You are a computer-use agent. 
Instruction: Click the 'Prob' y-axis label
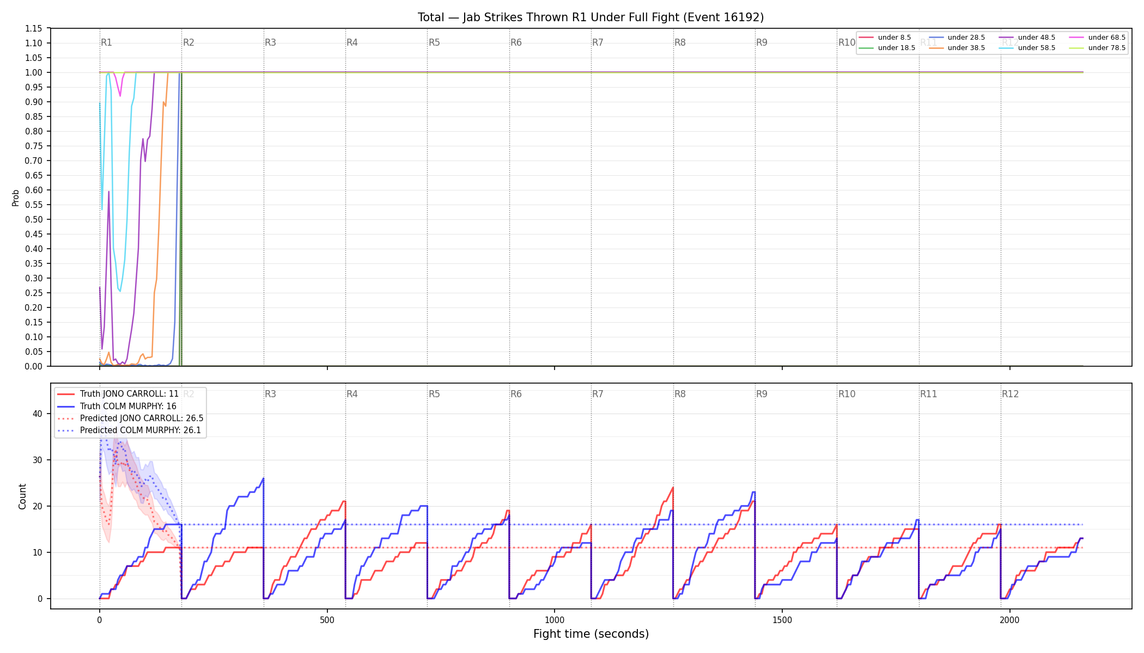(16, 198)
